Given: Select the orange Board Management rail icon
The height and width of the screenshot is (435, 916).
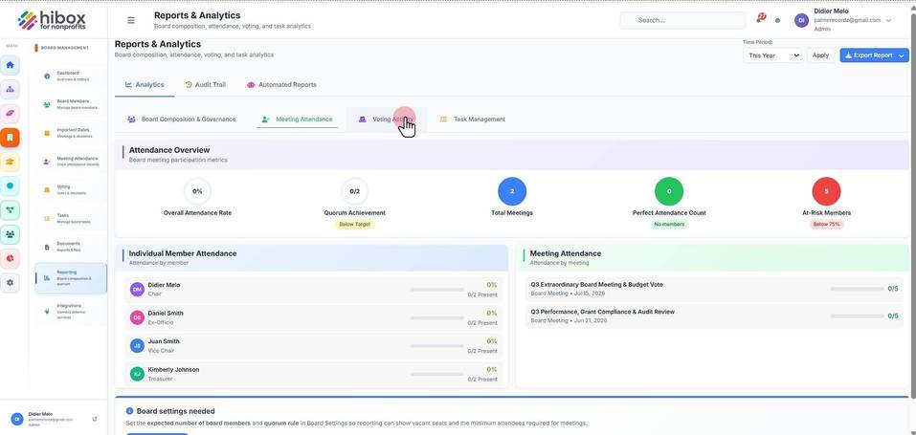Looking at the screenshot, I should click(10, 138).
